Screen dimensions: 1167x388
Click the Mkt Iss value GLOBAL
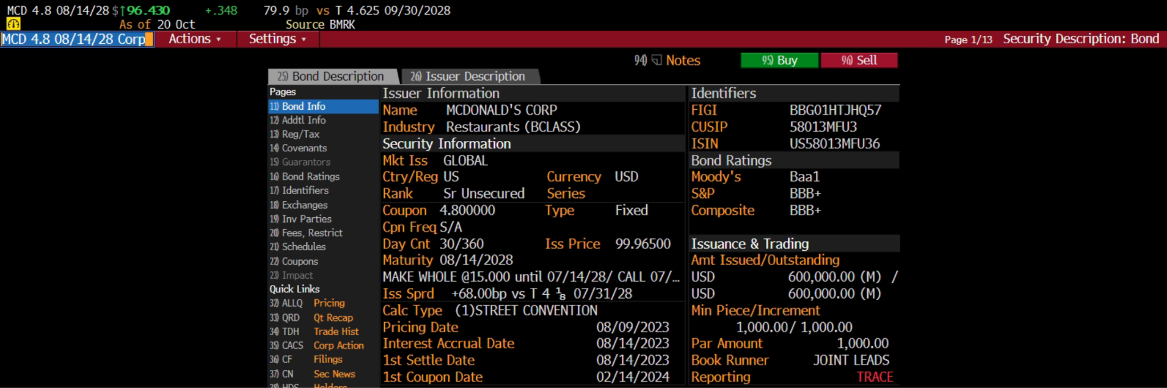466,161
